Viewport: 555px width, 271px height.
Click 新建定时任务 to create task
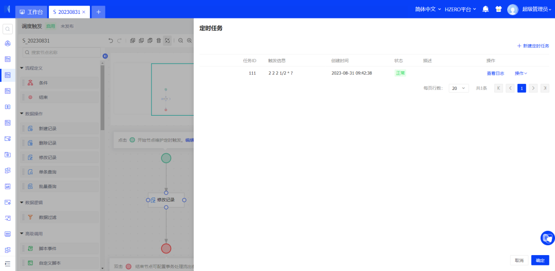533,46
